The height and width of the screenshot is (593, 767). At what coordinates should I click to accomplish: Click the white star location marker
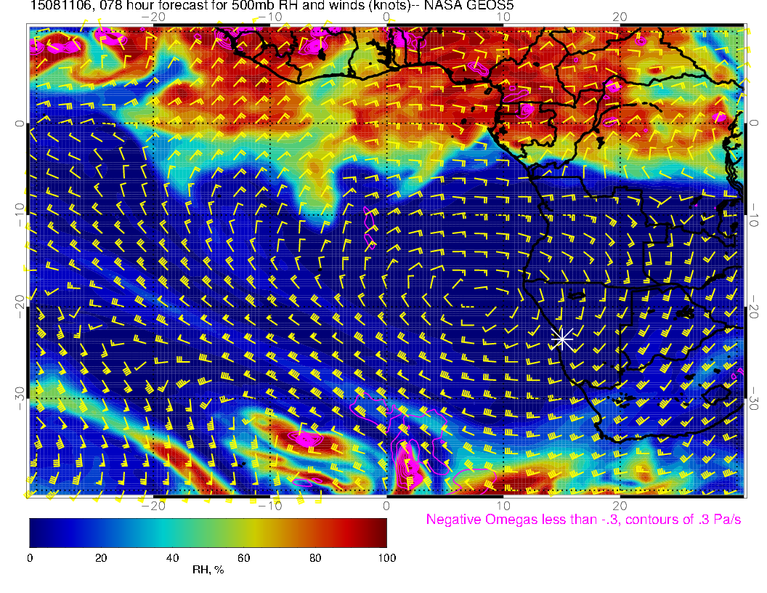click(x=561, y=338)
